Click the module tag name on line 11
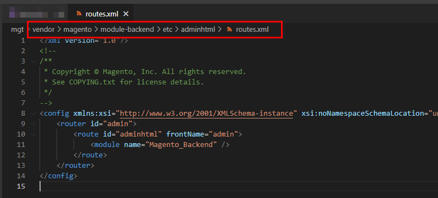The height and width of the screenshot is (198, 438). (x=107, y=145)
